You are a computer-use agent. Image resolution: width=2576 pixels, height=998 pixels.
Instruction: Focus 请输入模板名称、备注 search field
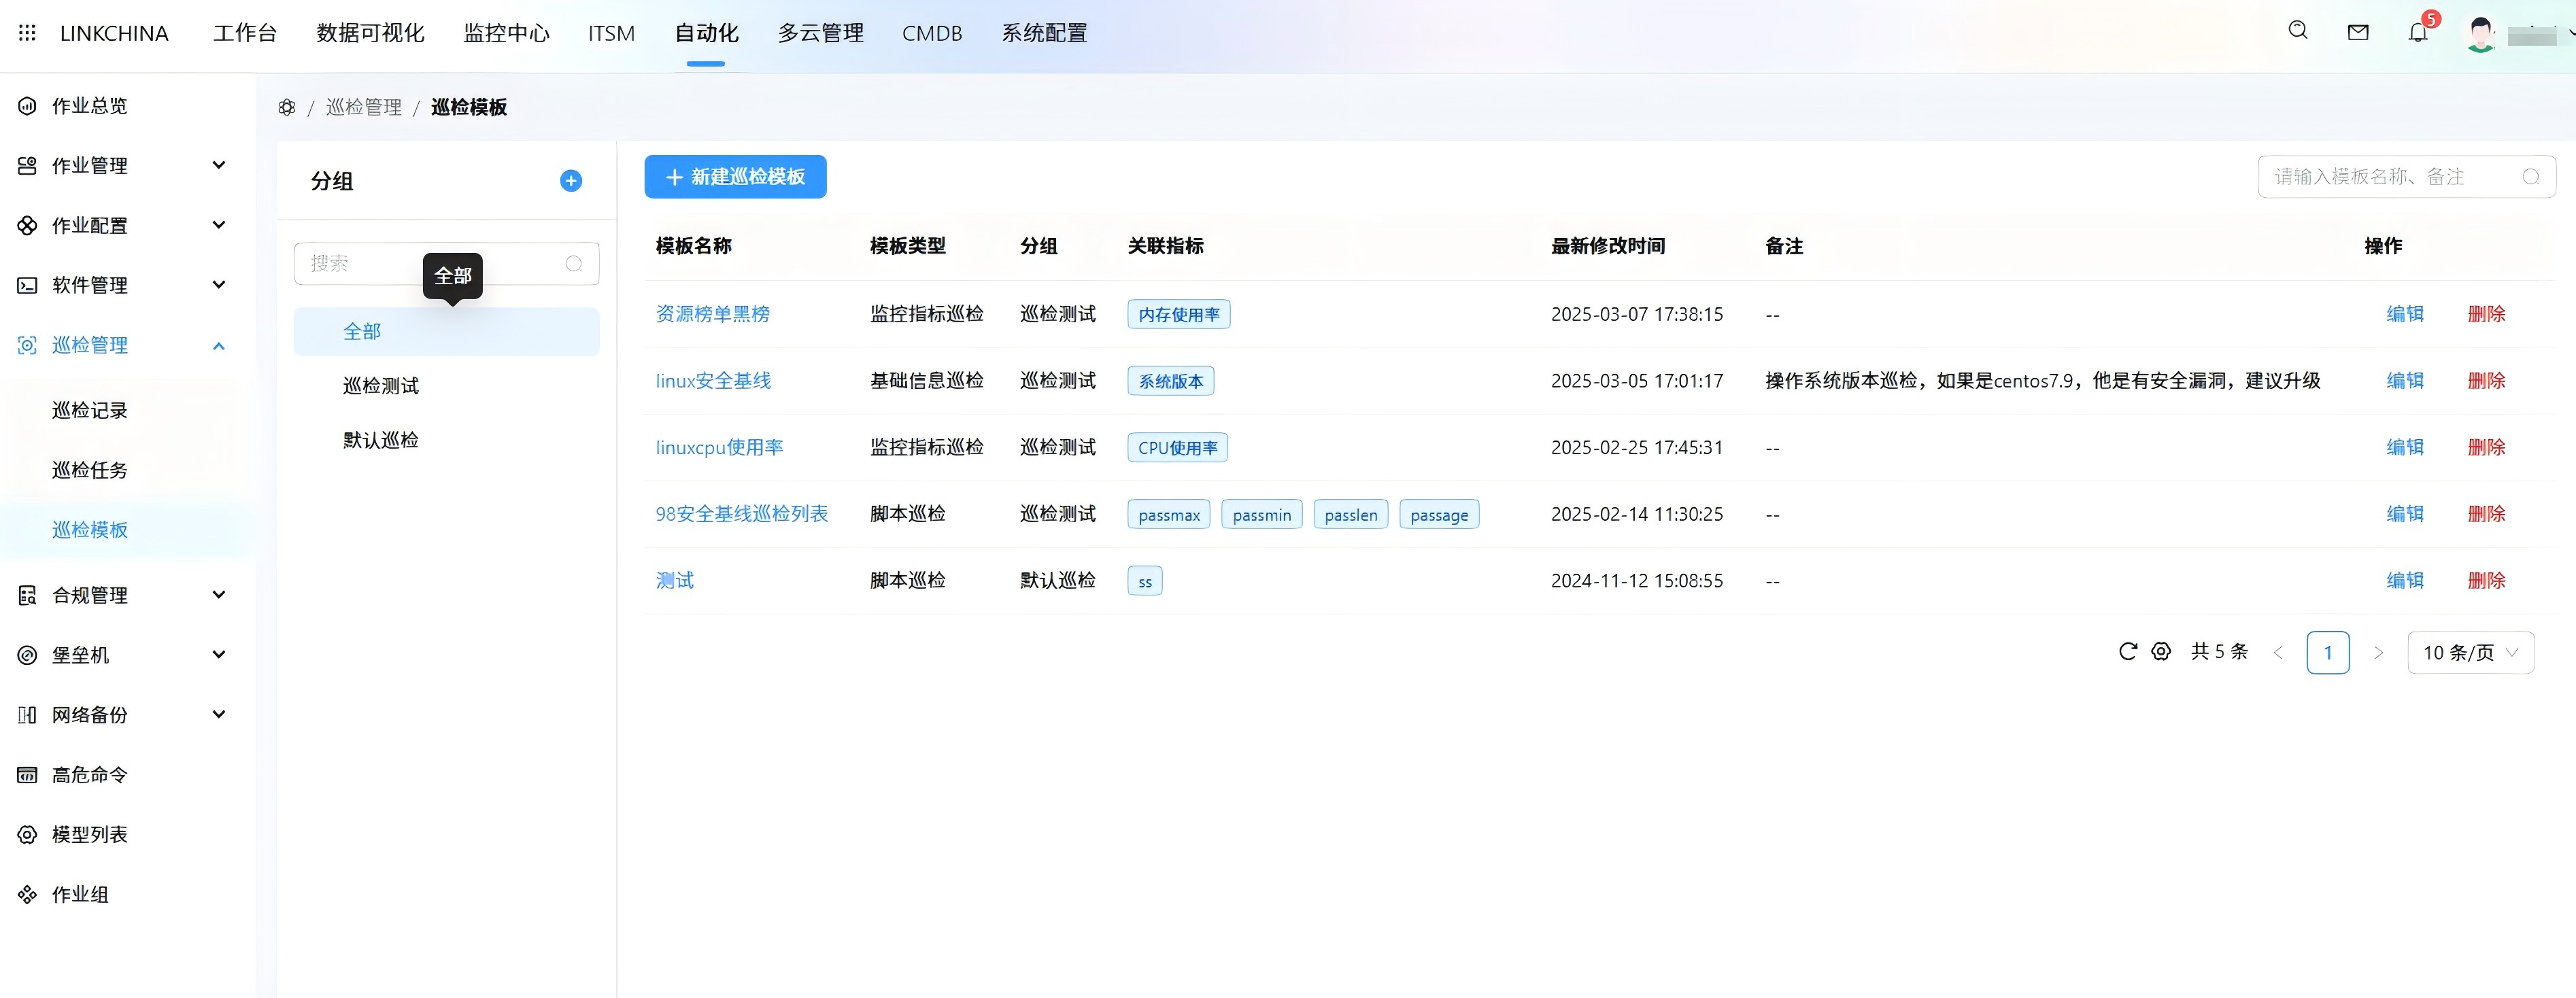coord(2406,177)
